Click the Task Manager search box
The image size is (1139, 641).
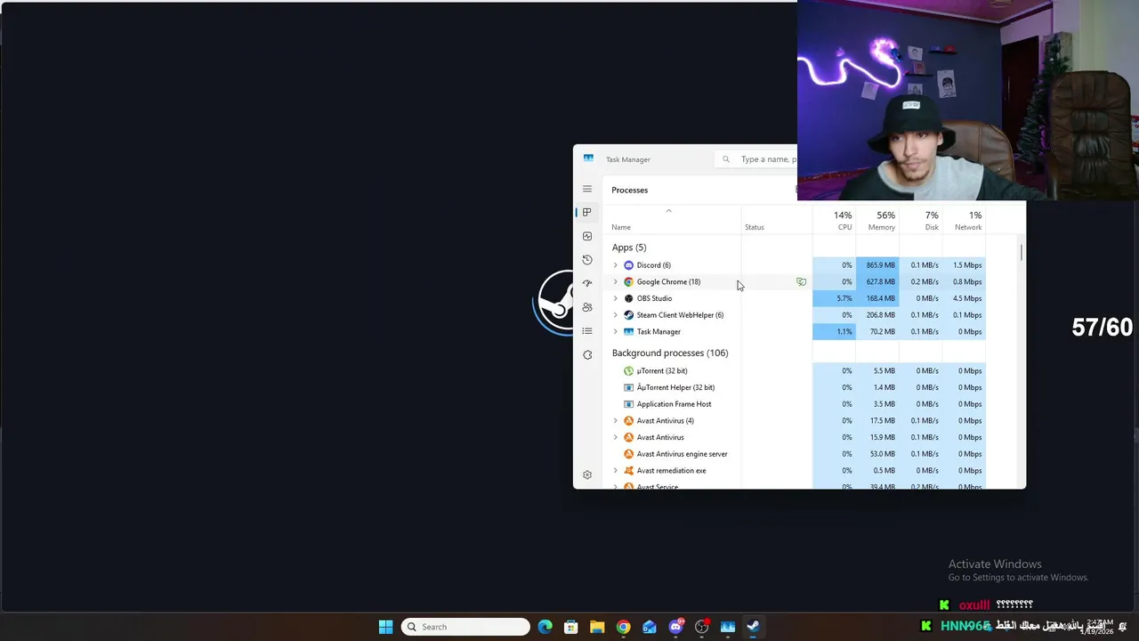(756, 159)
